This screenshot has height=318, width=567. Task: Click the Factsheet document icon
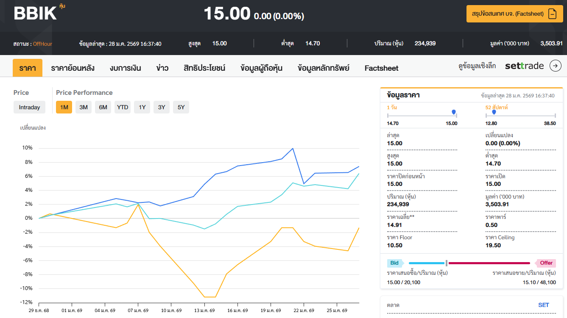(552, 14)
